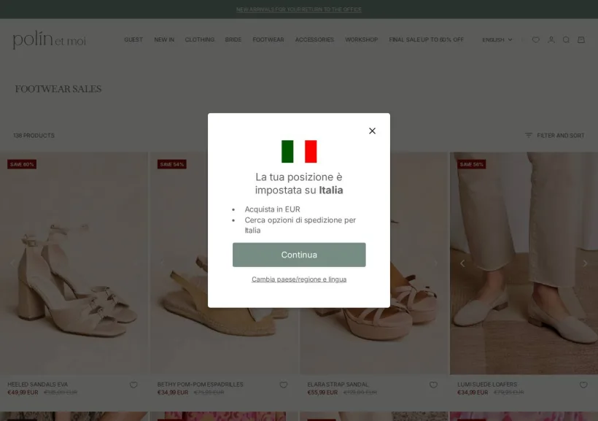
Task: Open the GUEST menu
Action: pyautogui.click(x=133, y=39)
